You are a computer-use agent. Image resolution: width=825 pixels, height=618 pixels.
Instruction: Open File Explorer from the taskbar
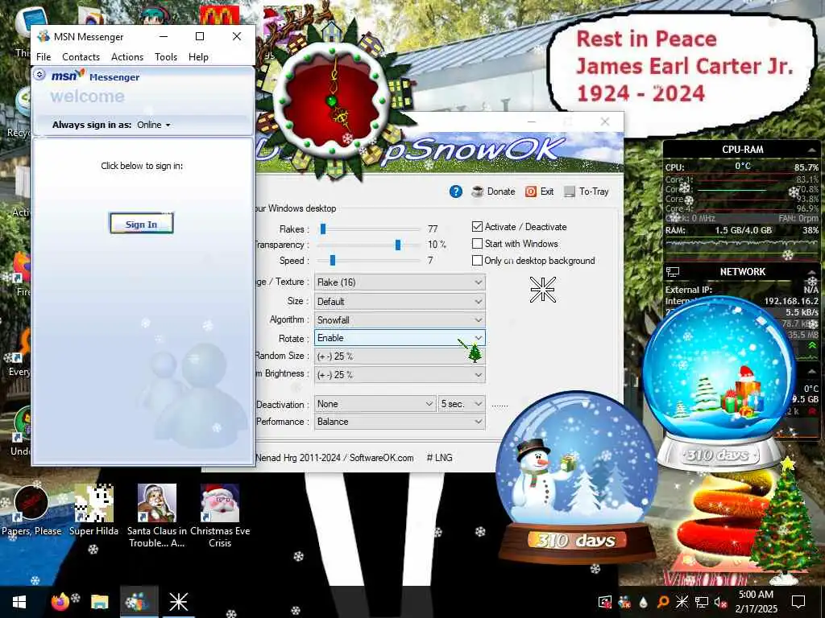click(99, 602)
